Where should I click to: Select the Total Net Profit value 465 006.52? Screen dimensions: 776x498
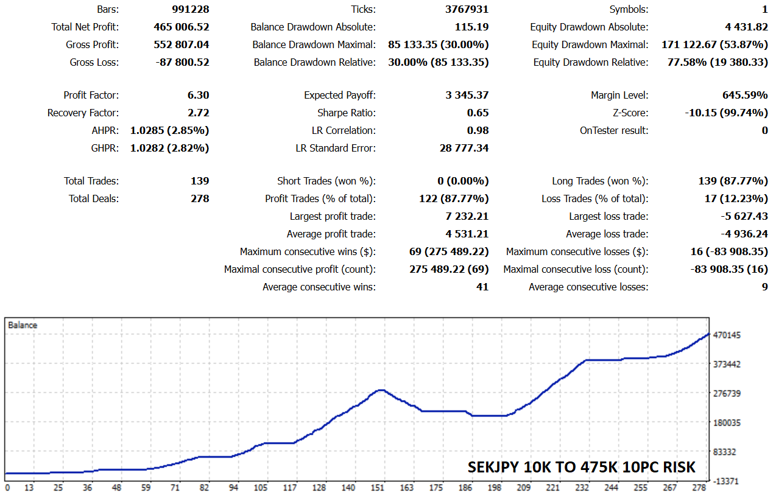coord(182,27)
